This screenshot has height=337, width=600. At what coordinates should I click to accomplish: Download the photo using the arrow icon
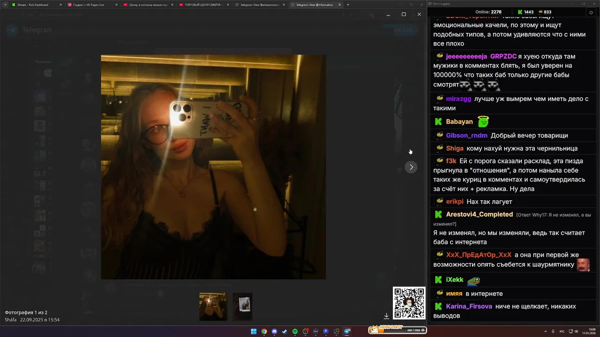coord(386,316)
